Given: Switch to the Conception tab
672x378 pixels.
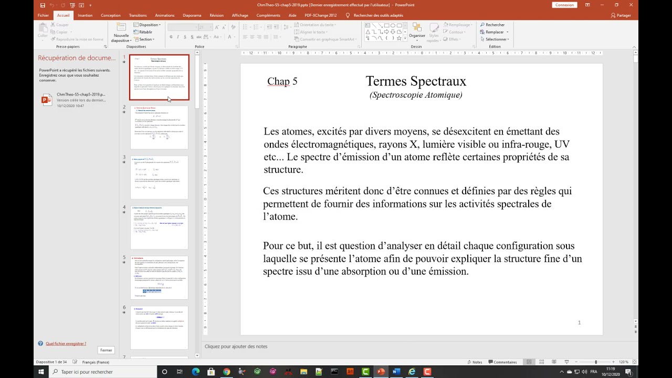Looking at the screenshot, I should pyautogui.click(x=110, y=15).
